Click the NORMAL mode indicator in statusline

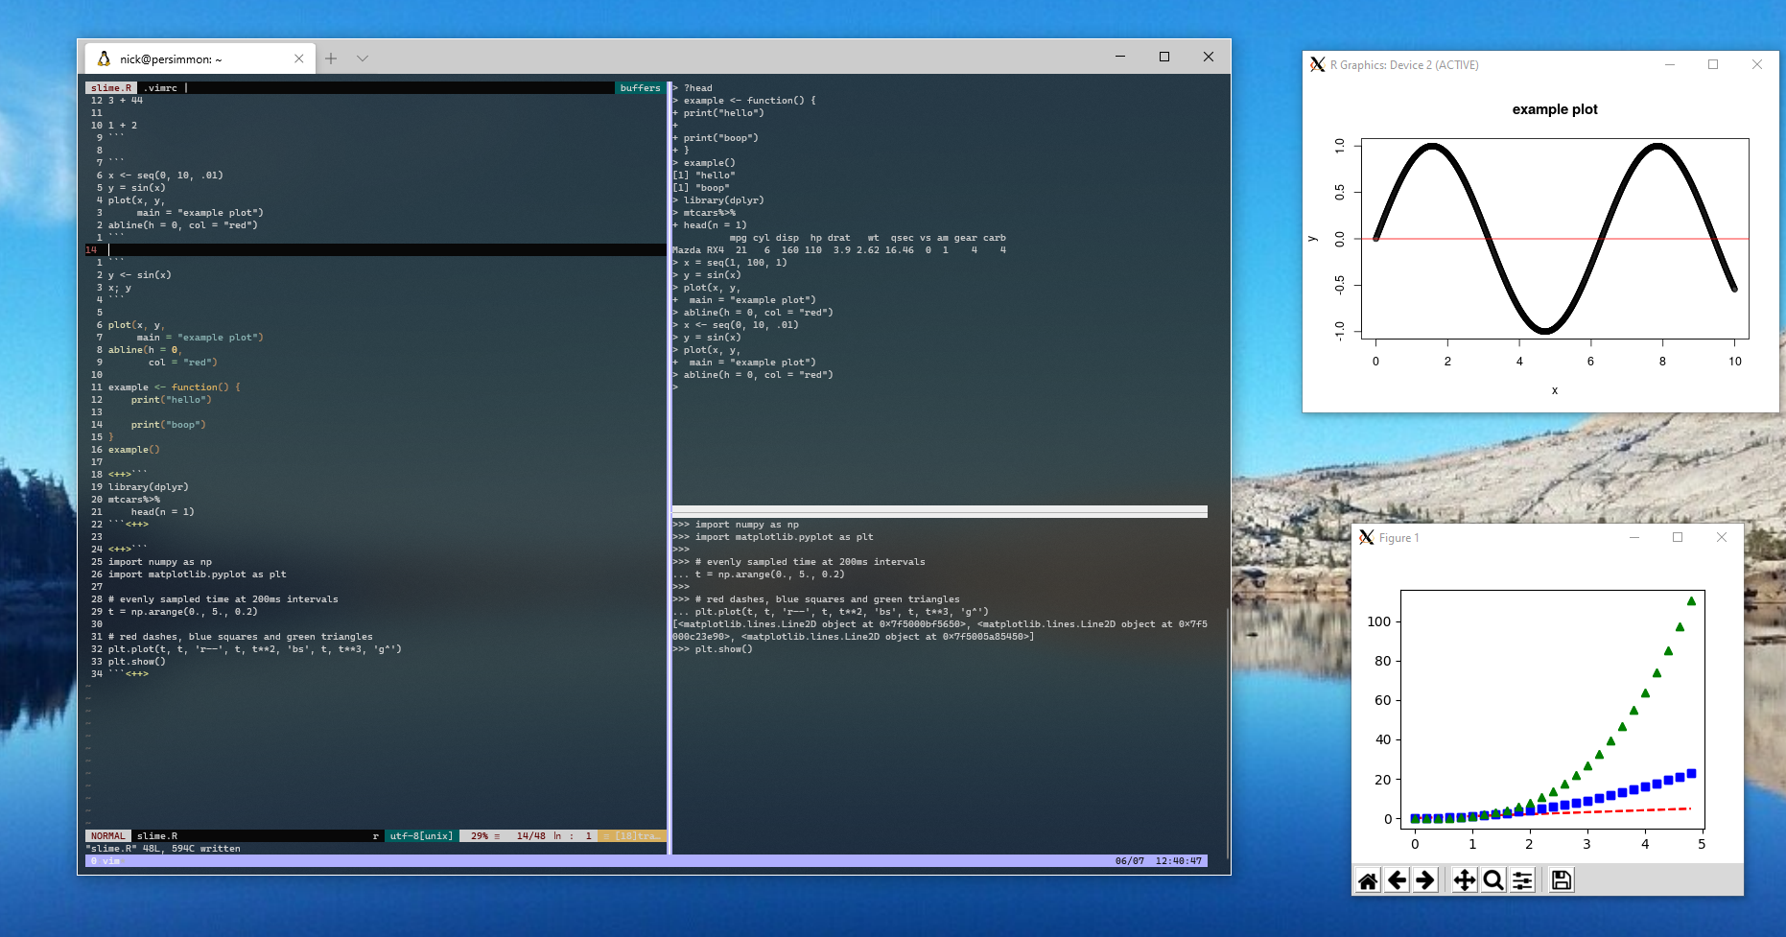pyautogui.click(x=108, y=836)
